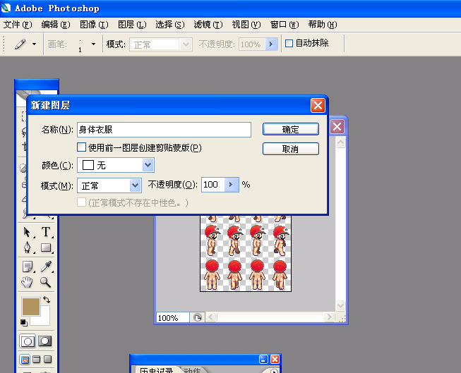
Task: Close the document window behind the dialog
Action: pos(337,127)
